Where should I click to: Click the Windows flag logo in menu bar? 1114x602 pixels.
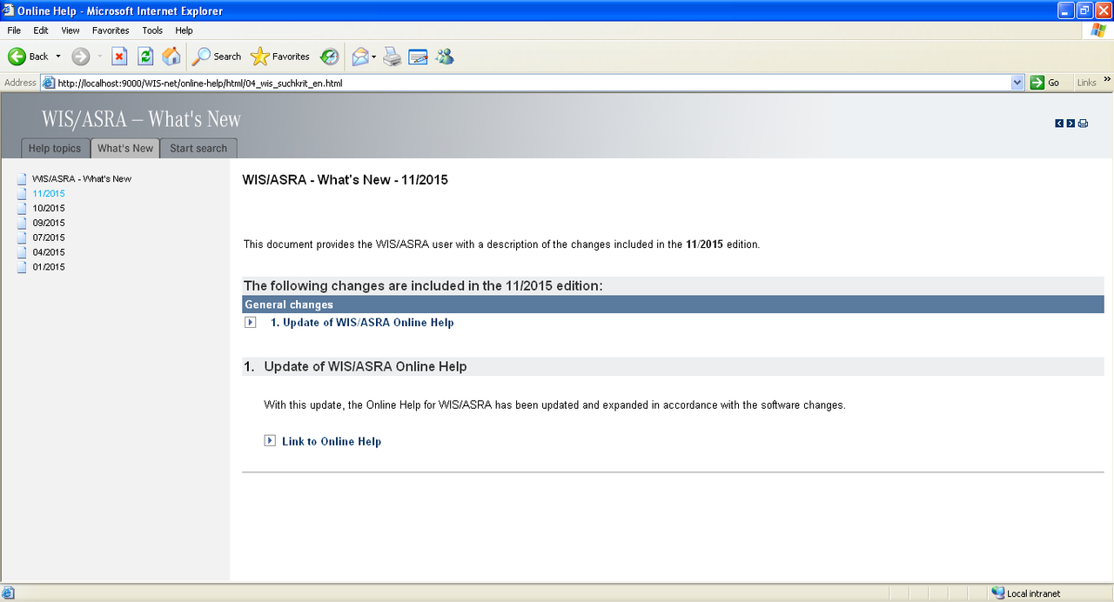(1099, 30)
